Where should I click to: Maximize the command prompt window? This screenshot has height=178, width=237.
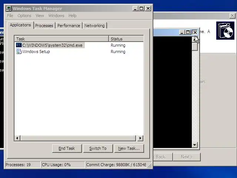pyautogui.click(x=188, y=32)
